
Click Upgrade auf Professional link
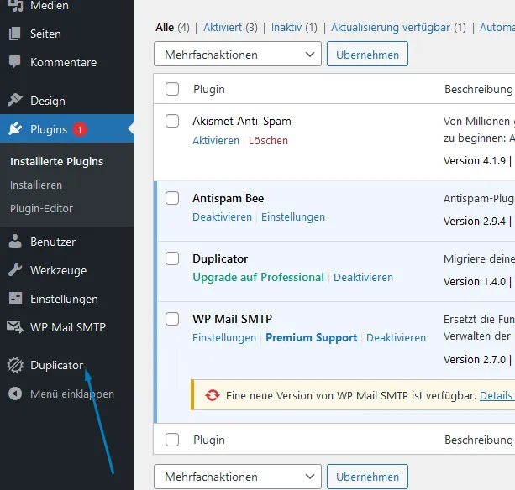(x=258, y=278)
